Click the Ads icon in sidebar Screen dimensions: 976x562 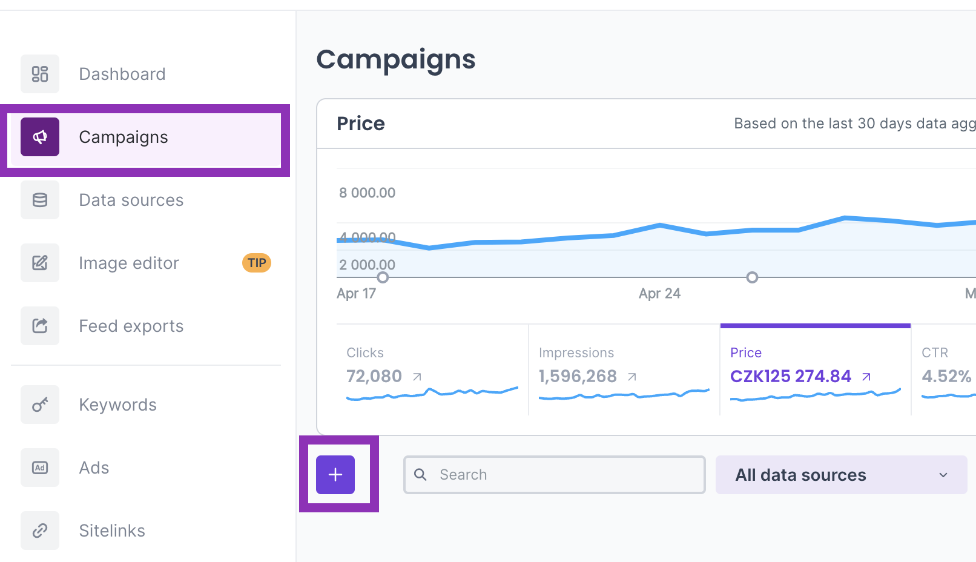(x=40, y=468)
